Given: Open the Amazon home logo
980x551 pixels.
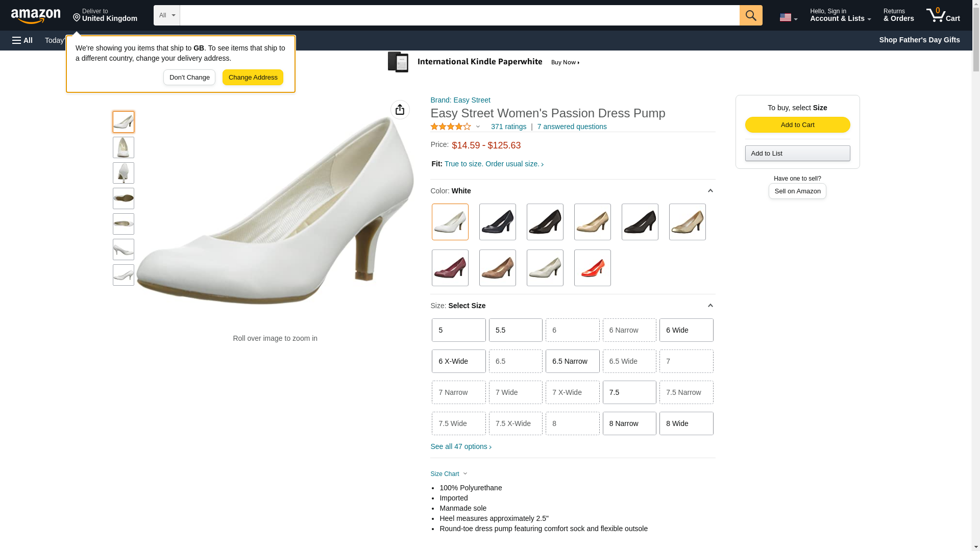Looking at the screenshot, I should pos(36,16).
